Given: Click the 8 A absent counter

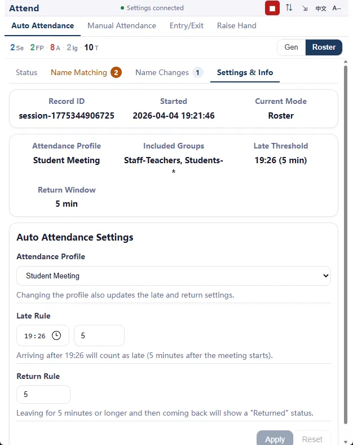Looking at the screenshot, I should tap(55, 47).
